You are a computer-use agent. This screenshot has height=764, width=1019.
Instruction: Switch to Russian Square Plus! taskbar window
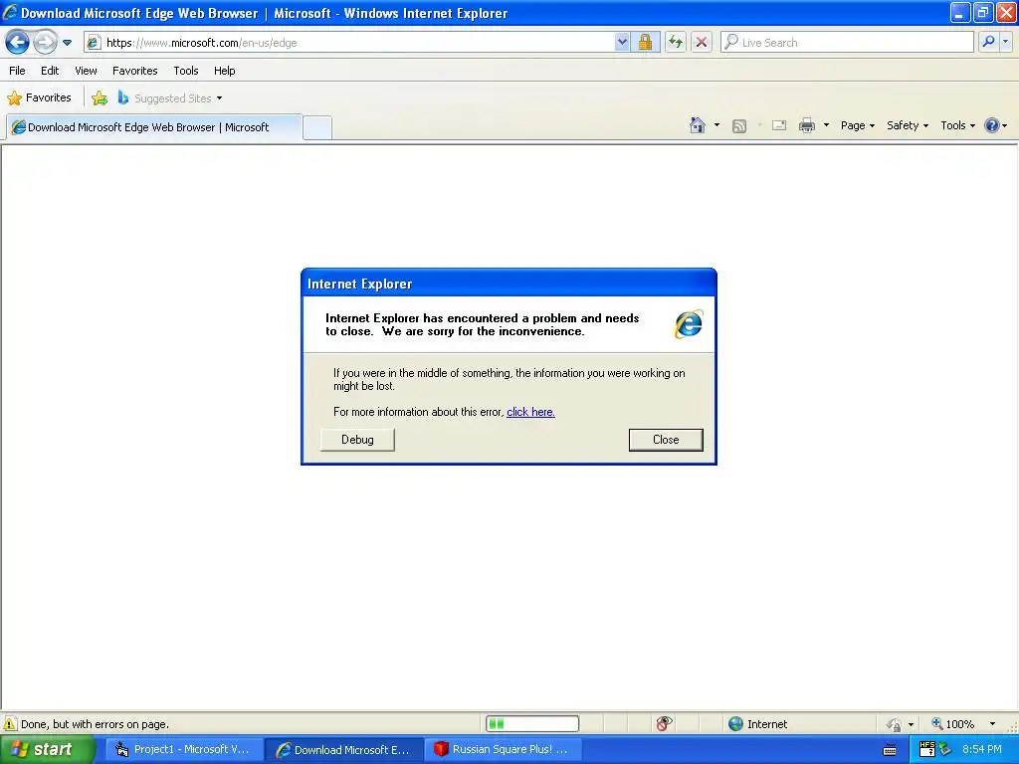503,750
